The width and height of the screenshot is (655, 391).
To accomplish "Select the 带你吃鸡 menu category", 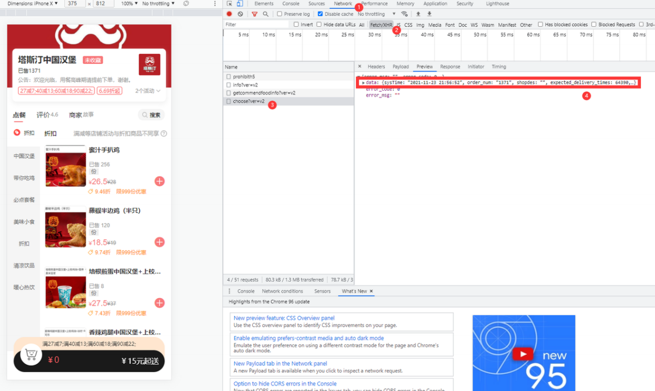I will [x=24, y=178].
